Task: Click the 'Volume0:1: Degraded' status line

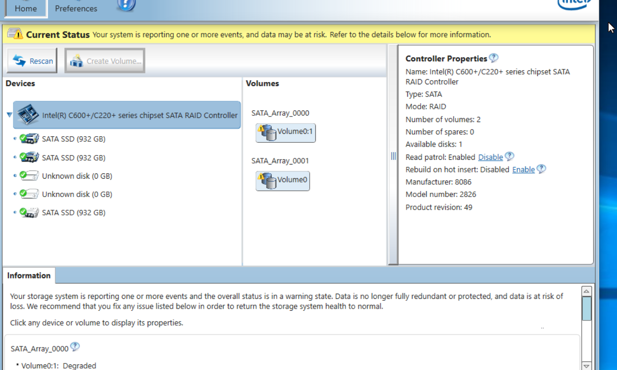Action: [59, 366]
